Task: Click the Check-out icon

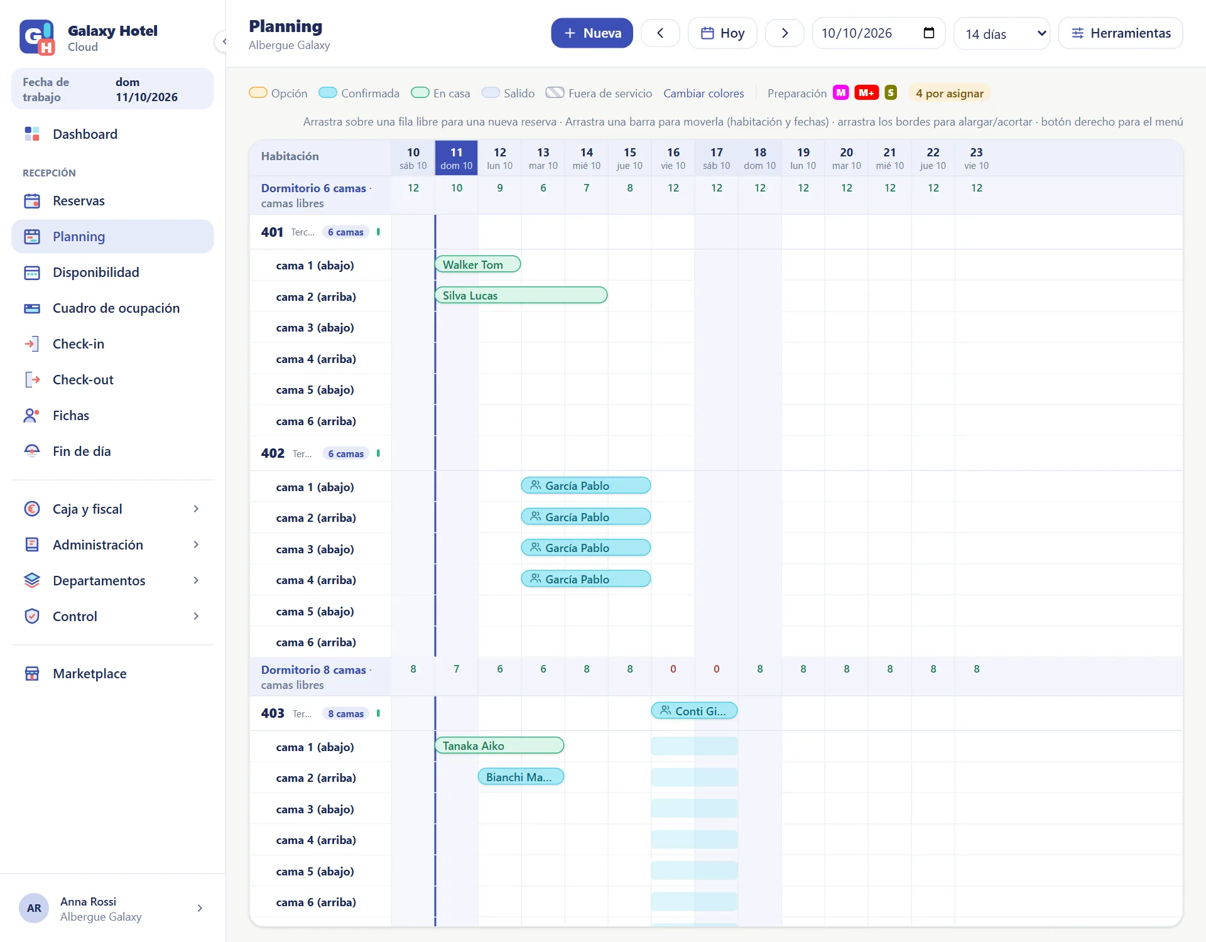Action: point(31,380)
